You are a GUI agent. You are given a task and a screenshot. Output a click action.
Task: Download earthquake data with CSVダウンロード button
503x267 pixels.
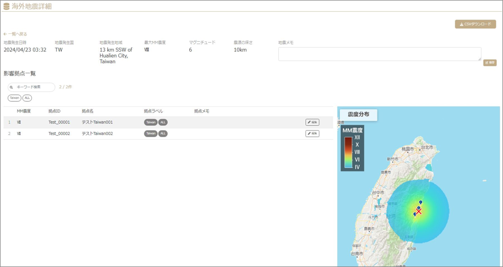click(475, 24)
